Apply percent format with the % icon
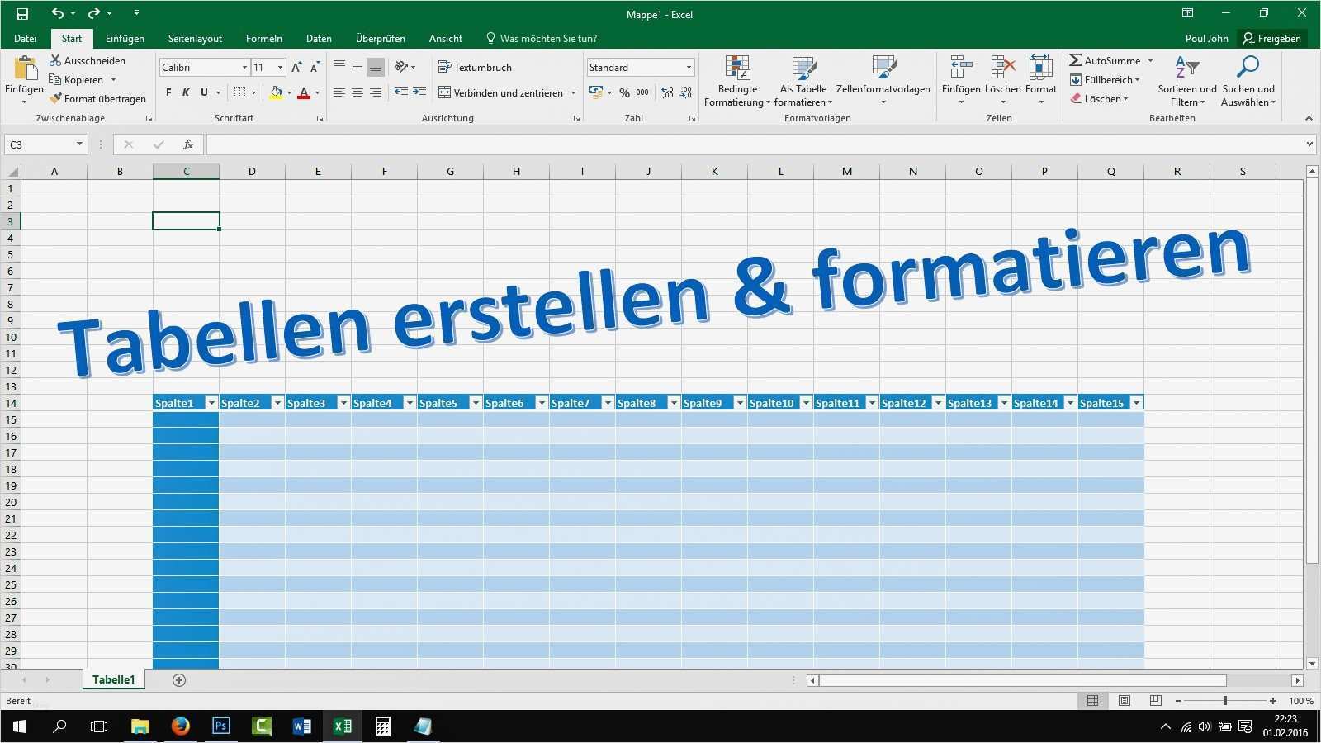 pyautogui.click(x=625, y=92)
